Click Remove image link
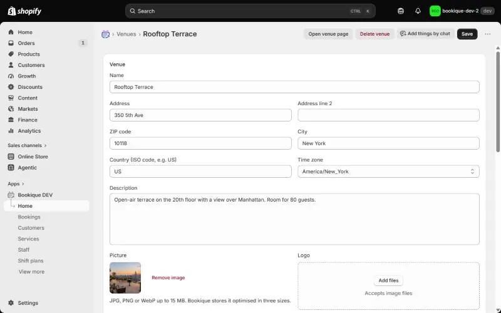The width and height of the screenshot is (501, 313). [x=168, y=277]
